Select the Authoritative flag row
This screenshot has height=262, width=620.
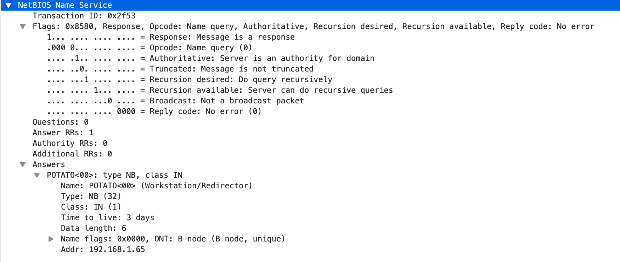coord(210,58)
